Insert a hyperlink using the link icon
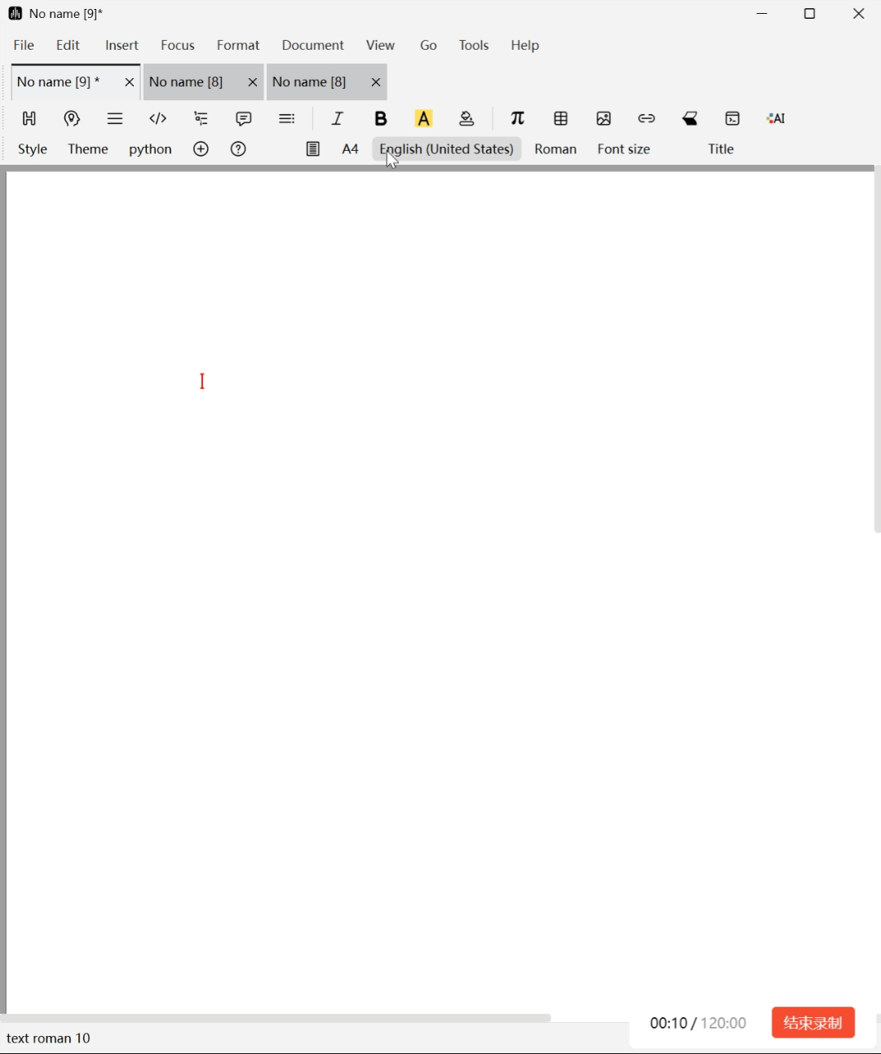This screenshot has width=881, height=1054. point(646,118)
